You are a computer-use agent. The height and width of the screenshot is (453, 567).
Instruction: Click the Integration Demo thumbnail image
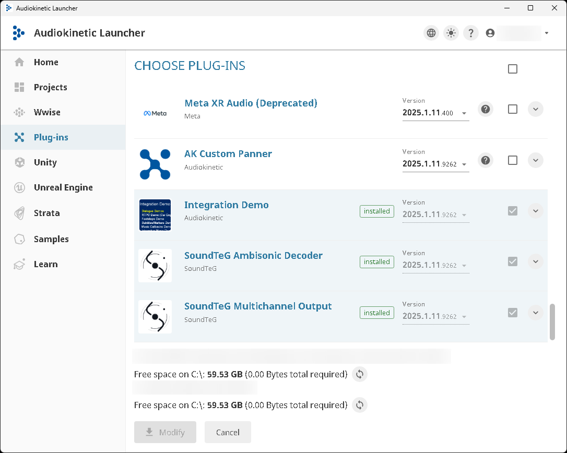pos(155,215)
